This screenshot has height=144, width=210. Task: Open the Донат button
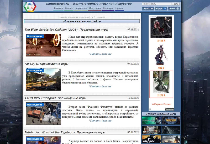click(174, 8)
